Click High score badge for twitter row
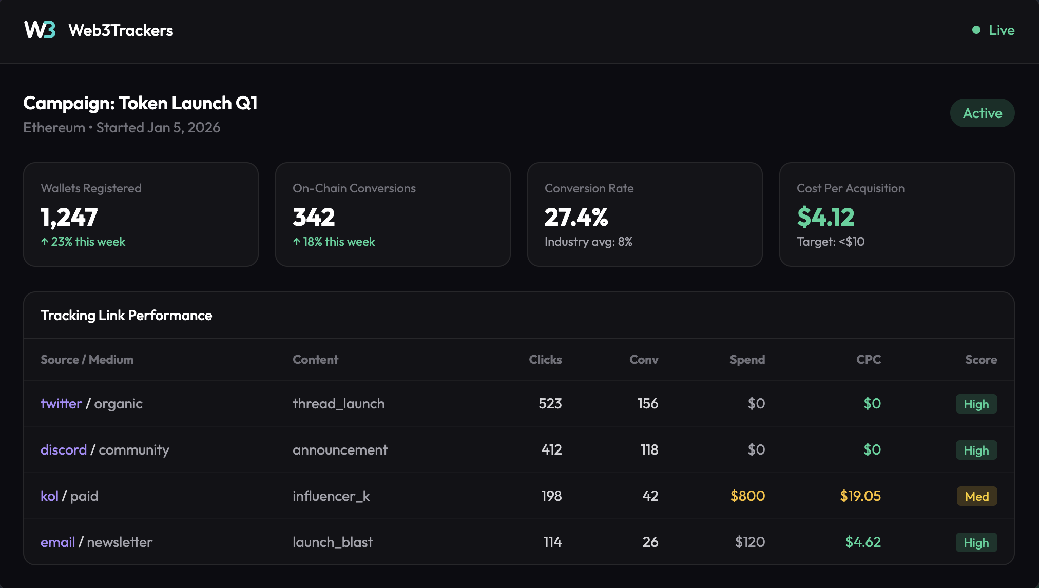The image size is (1039, 588). tap(976, 404)
